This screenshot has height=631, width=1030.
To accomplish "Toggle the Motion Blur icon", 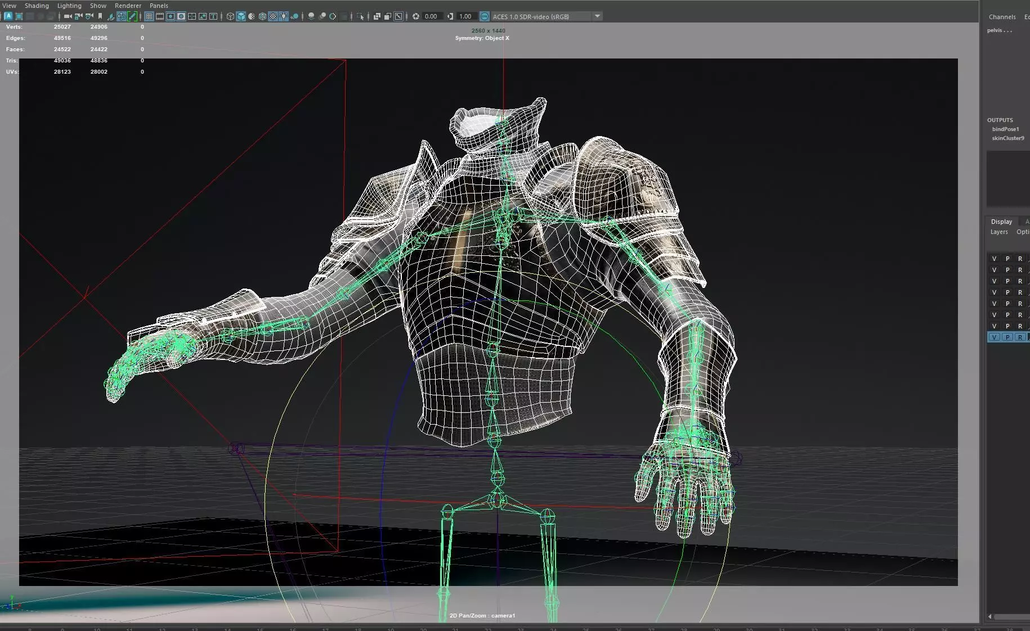I will click(323, 16).
